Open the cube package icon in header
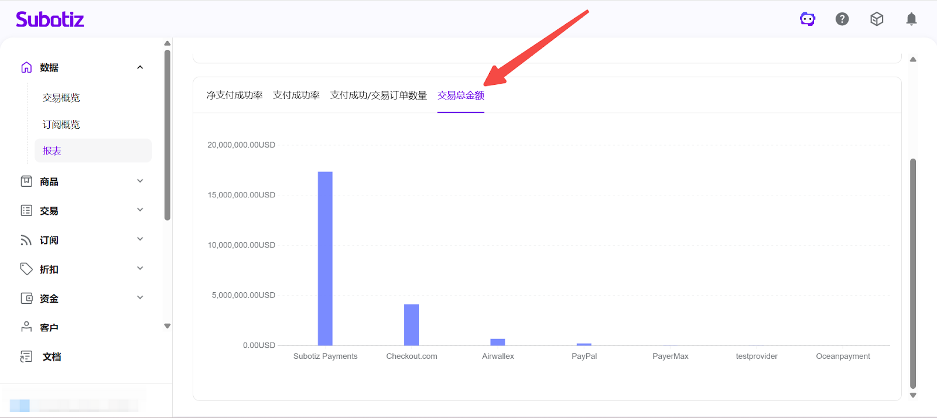This screenshot has width=937, height=418. coord(877,19)
